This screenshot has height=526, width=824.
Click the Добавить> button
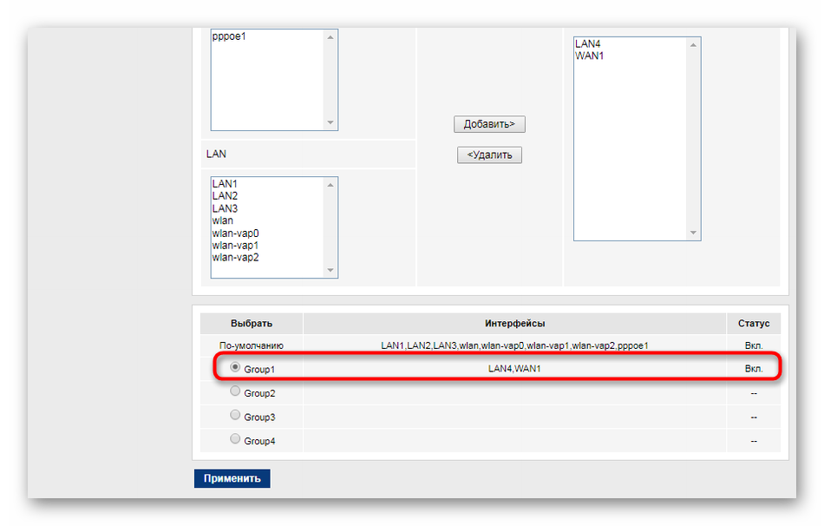[x=489, y=124]
